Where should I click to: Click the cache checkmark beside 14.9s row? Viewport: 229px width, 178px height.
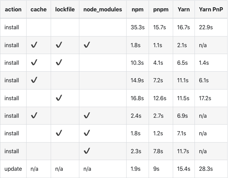tap(34, 80)
